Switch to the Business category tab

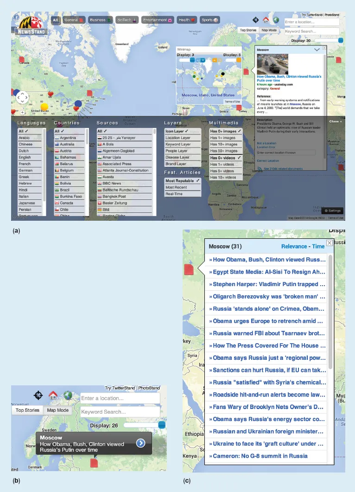coord(101,20)
